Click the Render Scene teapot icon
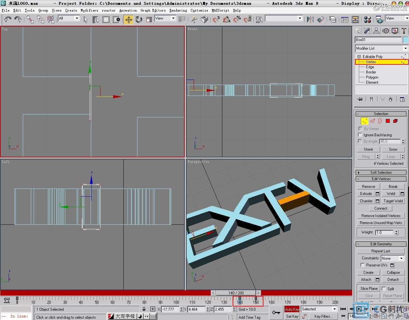The width and height of the screenshot is (409, 320). point(379,20)
